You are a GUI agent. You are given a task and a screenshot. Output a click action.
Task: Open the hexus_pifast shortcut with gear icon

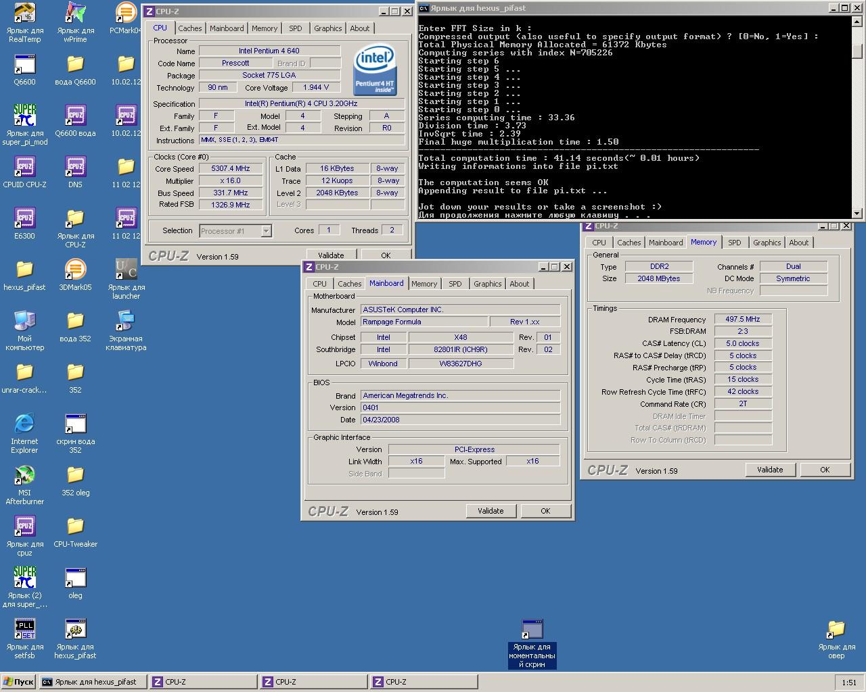point(75,629)
